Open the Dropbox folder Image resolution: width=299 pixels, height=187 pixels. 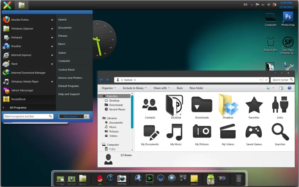pos(228,107)
